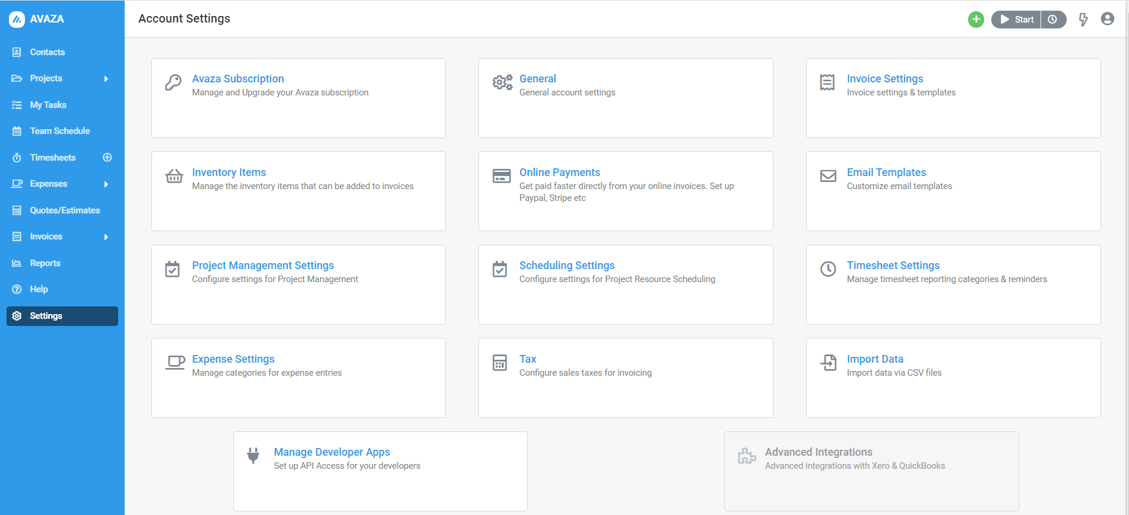Open Invoices in sidebar
The height and width of the screenshot is (515, 1129).
46,236
